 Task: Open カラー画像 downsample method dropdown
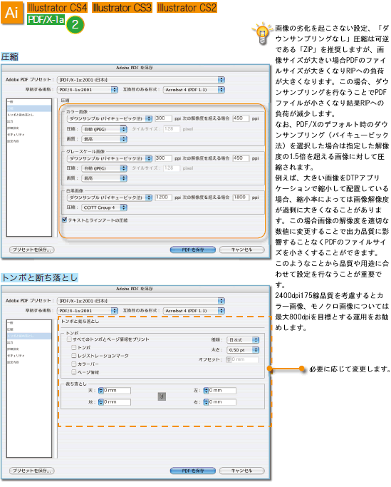point(109,118)
